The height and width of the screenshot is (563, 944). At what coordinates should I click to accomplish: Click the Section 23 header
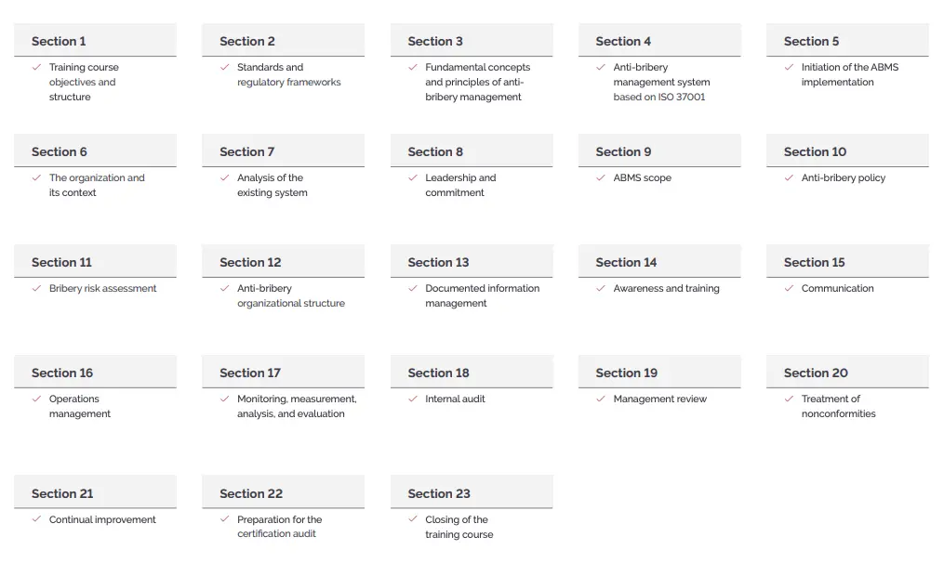(x=472, y=492)
